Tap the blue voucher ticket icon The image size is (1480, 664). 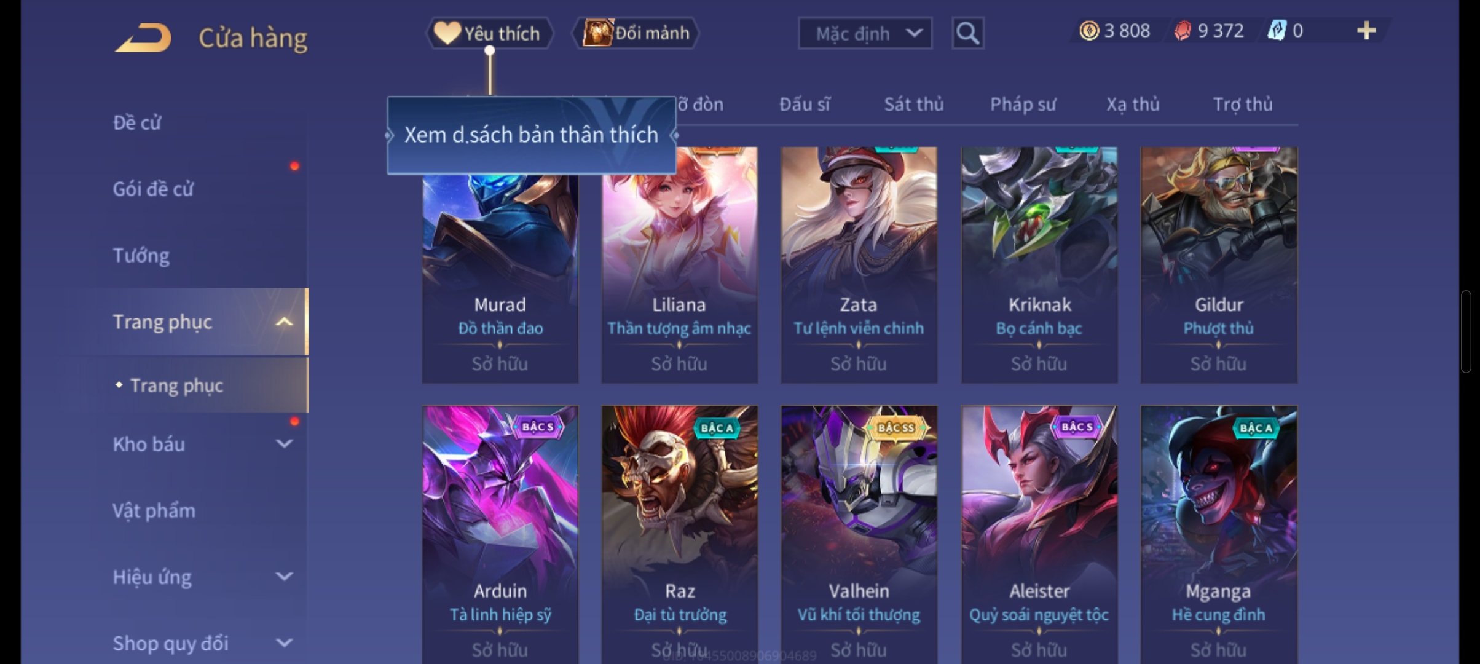[1277, 31]
